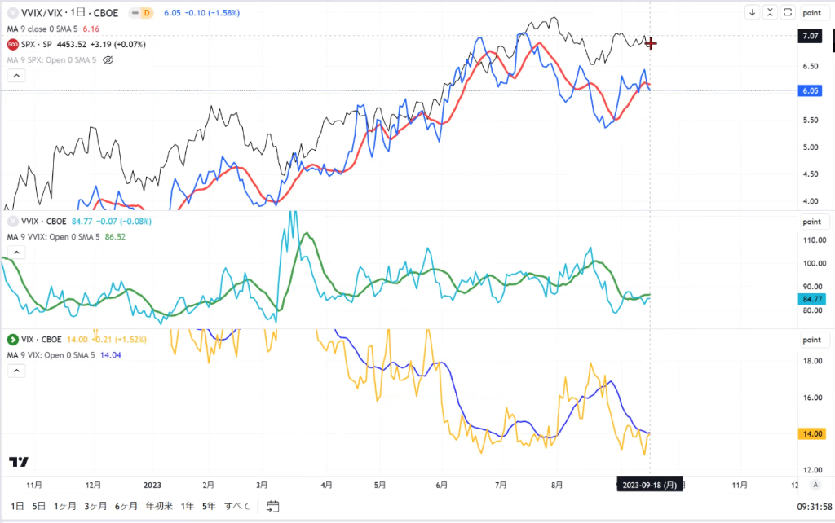Click the VVIX symbol circle icon
The image size is (835, 523).
click(13, 222)
